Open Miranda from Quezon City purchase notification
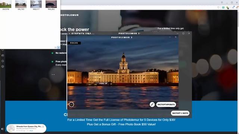 click(27, 128)
